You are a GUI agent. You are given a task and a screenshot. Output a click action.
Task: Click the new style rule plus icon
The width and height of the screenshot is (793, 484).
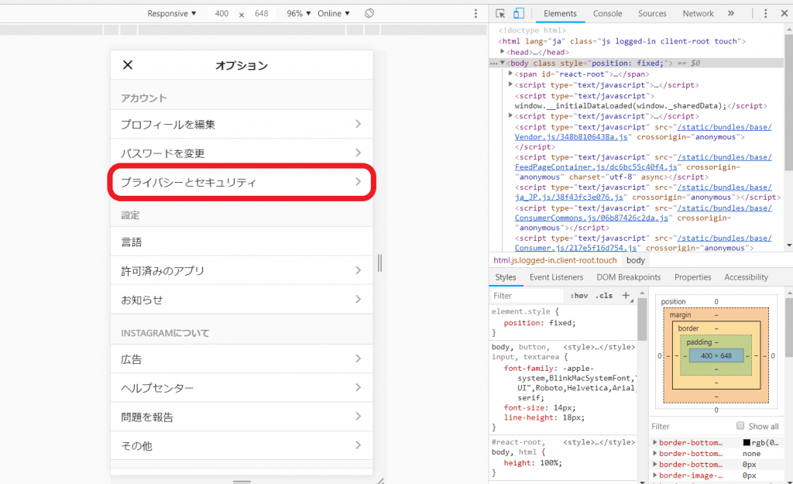point(626,295)
